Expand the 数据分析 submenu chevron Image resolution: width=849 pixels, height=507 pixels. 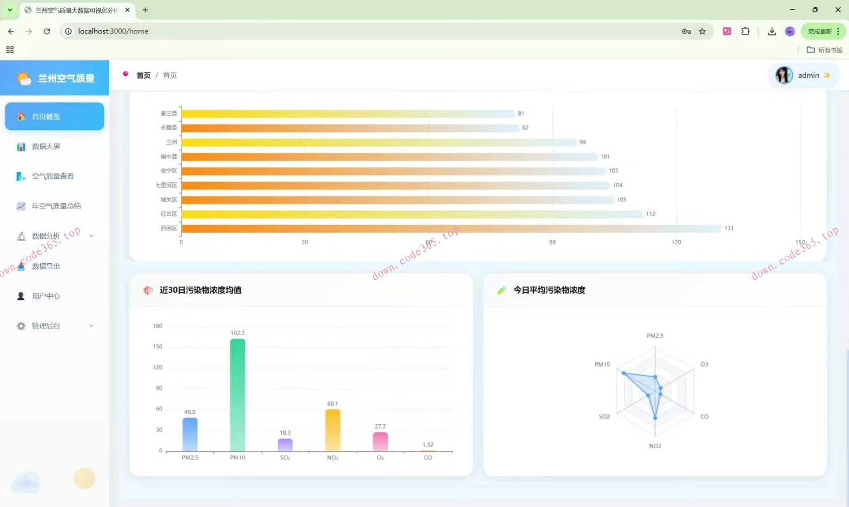click(x=91, y=236)
